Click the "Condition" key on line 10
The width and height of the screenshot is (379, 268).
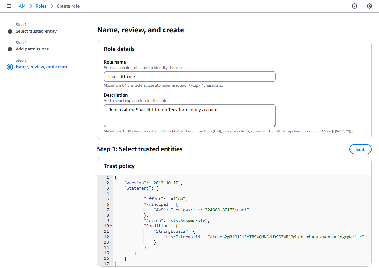tap(157, 226)
